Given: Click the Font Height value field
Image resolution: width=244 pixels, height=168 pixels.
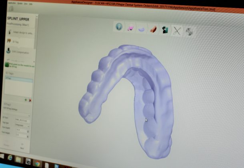Looking at the screenshot, I should [21, 135].
